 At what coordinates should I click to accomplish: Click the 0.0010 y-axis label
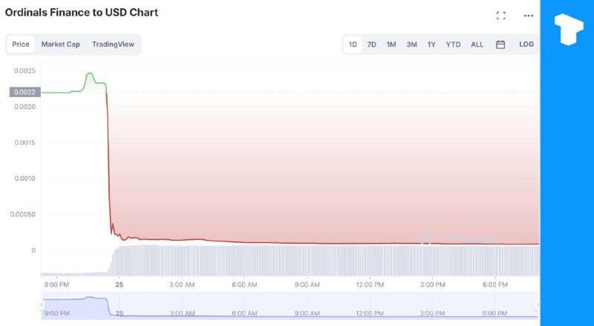(x=25, y=179)
